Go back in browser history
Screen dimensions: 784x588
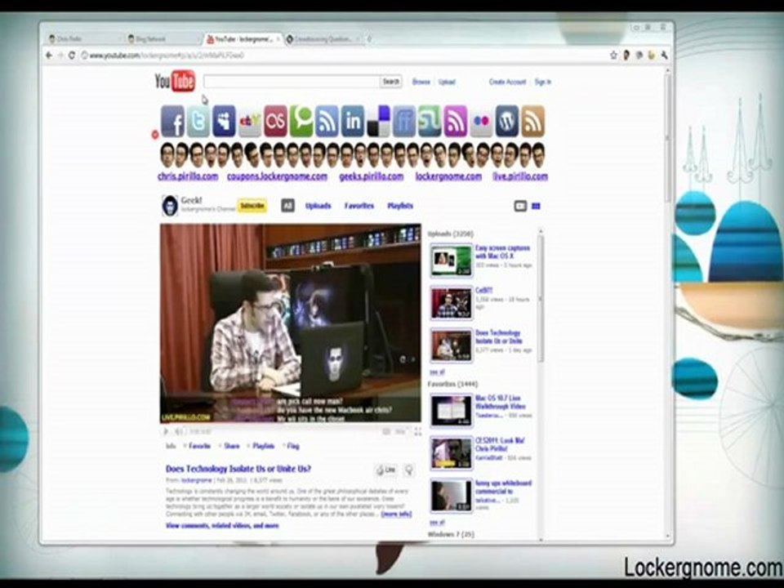(49, 56)
